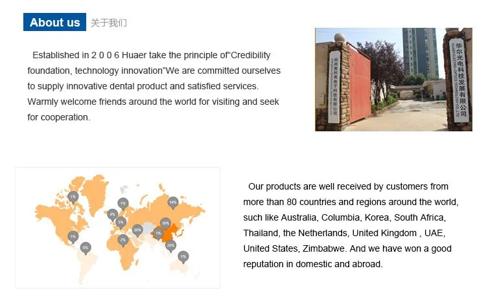The width and height of the screenshot is (486, 306).
Task: Select the 20% pin over Southeast Asia
Action: pos(171,245)
